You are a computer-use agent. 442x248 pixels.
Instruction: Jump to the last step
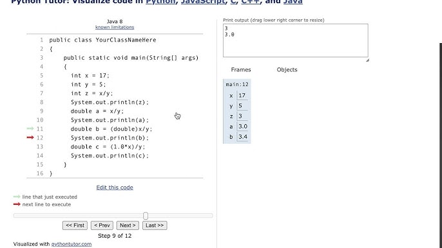point(155,226)
